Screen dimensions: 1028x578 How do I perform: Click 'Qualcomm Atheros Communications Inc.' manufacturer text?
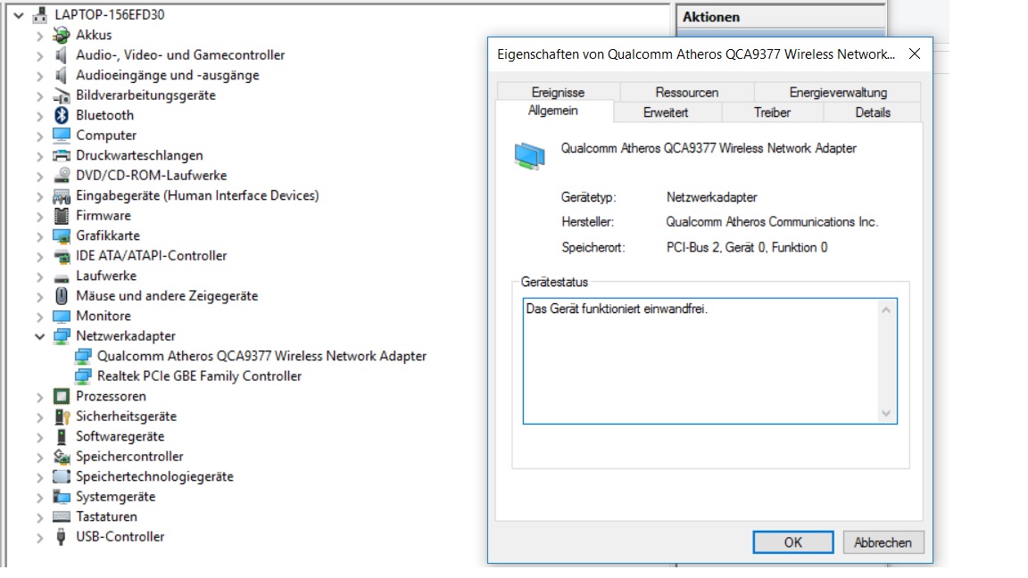[x=772, y=222]
